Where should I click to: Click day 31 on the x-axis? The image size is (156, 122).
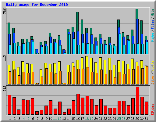point(146,119)
